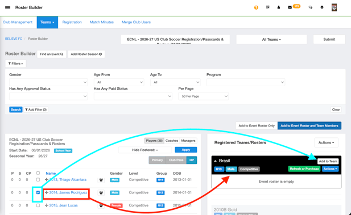Select Add to Event Roster Only
The height and width of the screenshot is (215, 351).
click(257, 125)
